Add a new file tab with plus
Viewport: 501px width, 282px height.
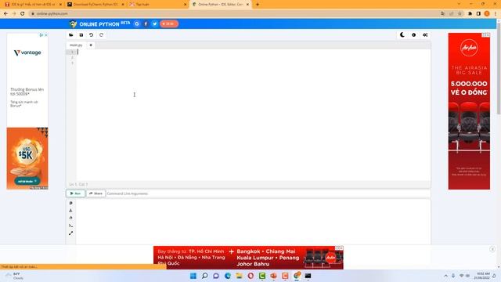(91, 45)
